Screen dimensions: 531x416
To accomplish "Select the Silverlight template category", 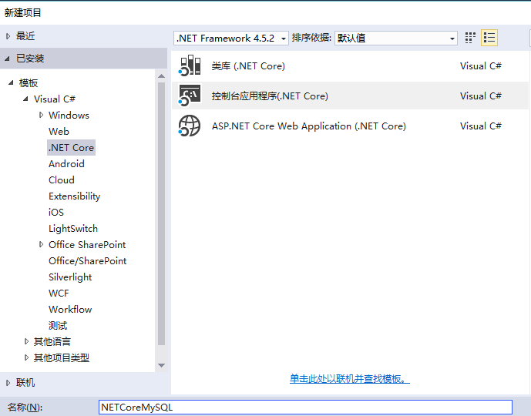I will tap(70, 277).
